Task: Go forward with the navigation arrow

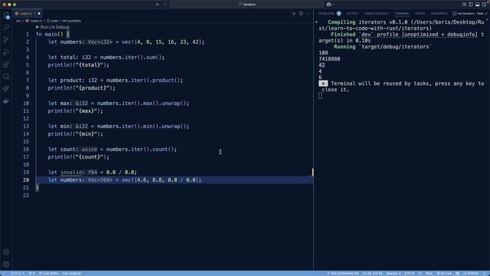Action: point(165,5)
